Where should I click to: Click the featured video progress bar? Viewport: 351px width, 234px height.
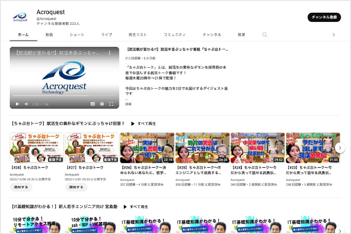[64, 96]
